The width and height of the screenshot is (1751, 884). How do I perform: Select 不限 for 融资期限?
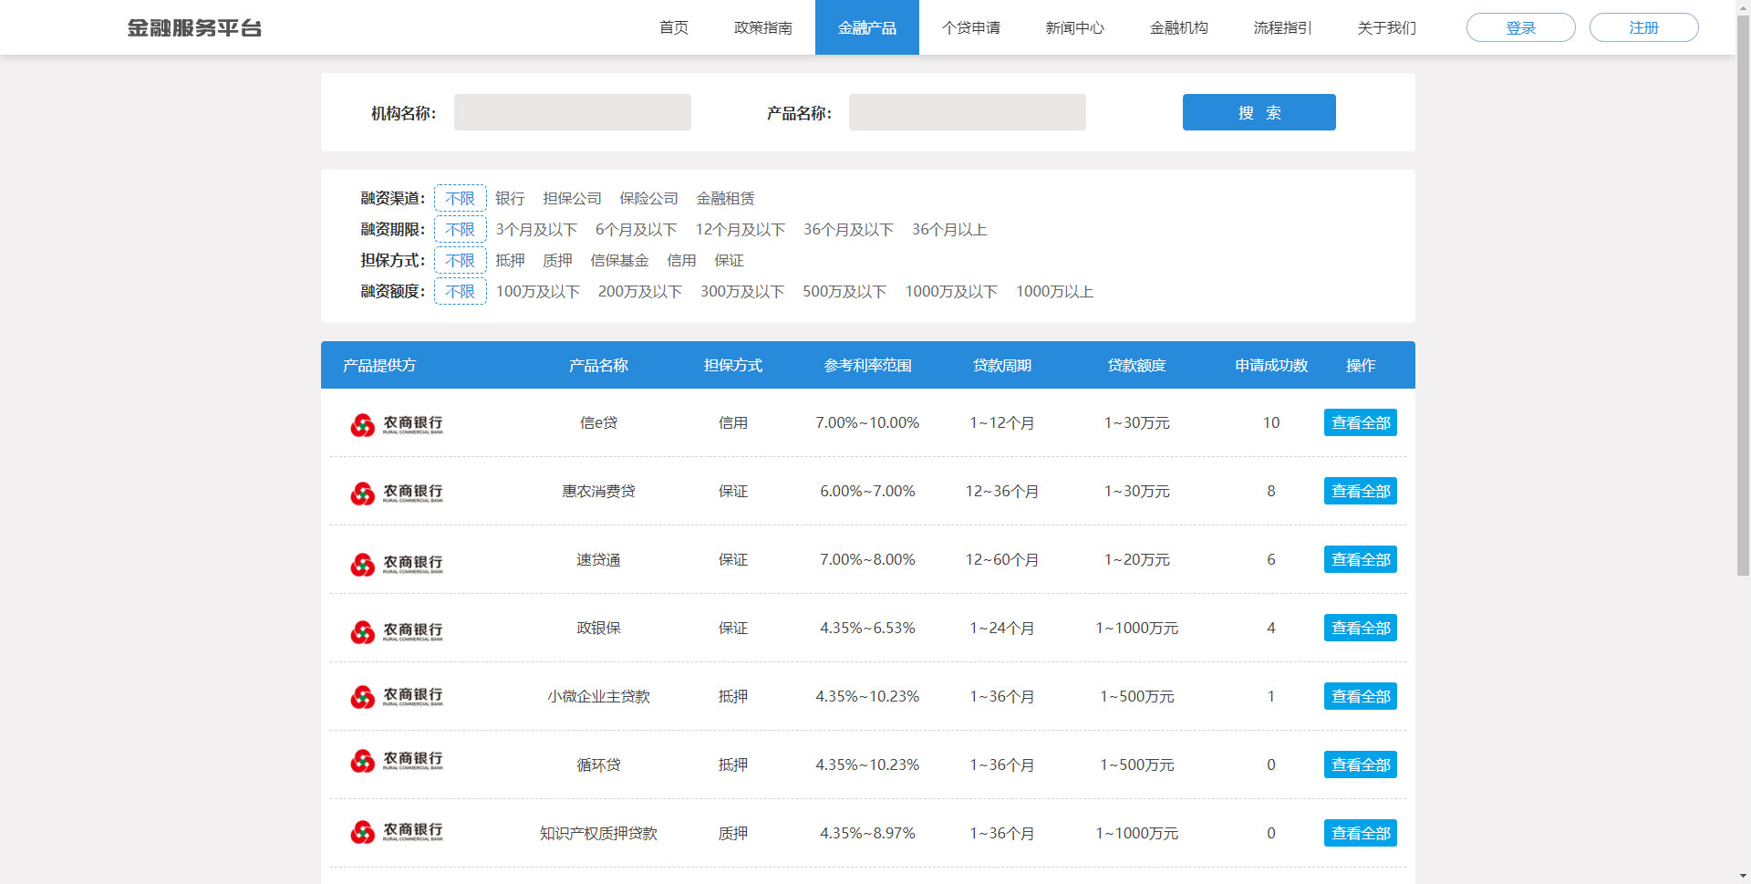pyautogui.click(x=460, y=229)
